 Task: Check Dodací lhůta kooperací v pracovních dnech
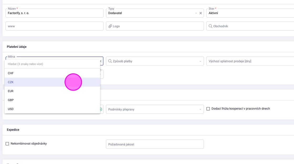point(208,109)
